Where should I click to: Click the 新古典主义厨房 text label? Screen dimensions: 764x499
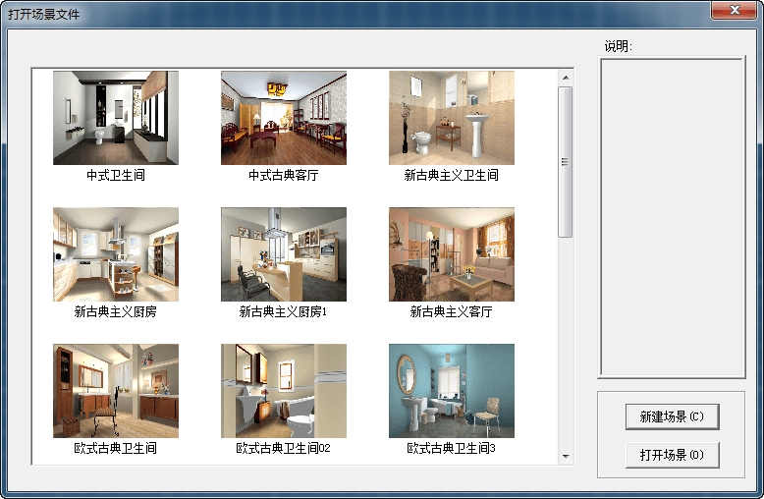coord(116,312)
